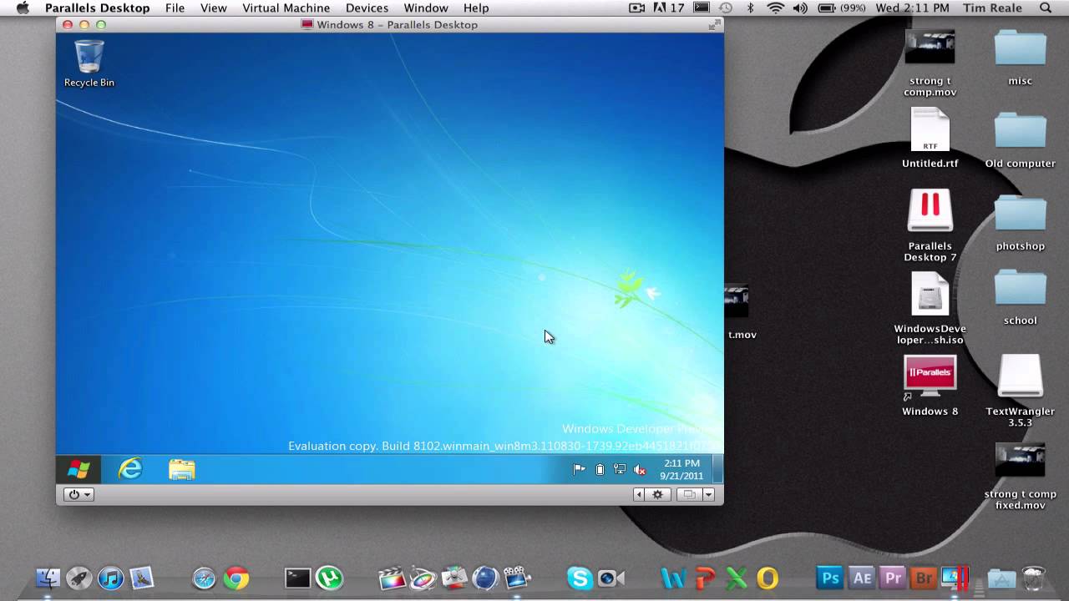Image resolution: width=1069 pixels, height=601 pixels.
Task: Open the Bluetooth menu bar icon
Action: (751, 8)
